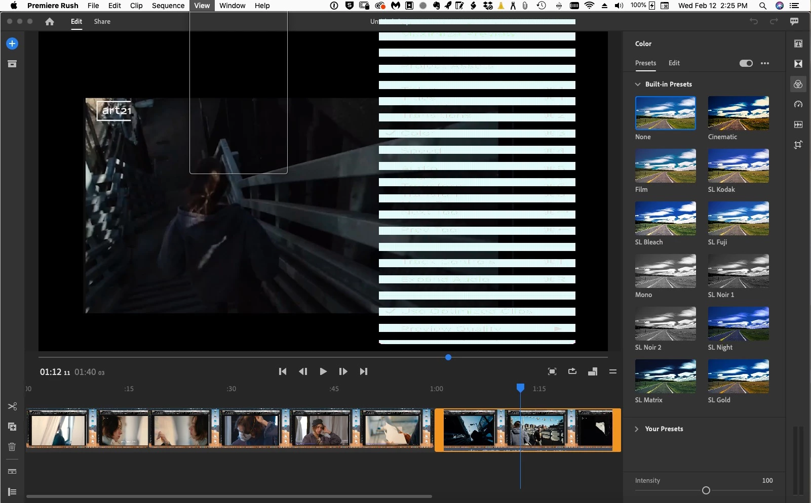Apply the SL Noir 2 color preset

pyautogui.click(x=666, y=323)
